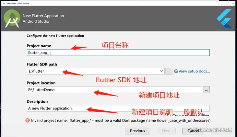Click the red invalid project name error icon
Viewport: 237px width, 137px height.
28,120
